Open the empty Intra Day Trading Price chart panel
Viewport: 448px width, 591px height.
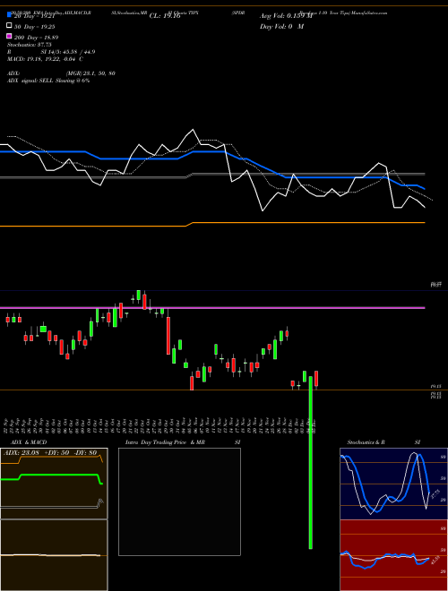click(179, 501)
